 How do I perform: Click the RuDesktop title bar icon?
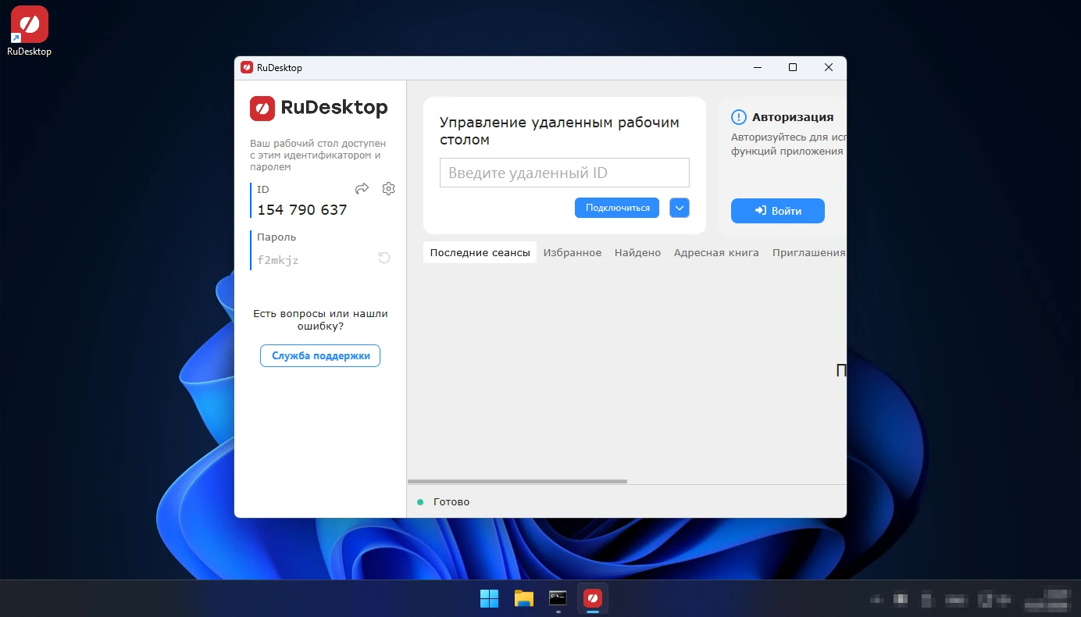[x=247, y=68]
